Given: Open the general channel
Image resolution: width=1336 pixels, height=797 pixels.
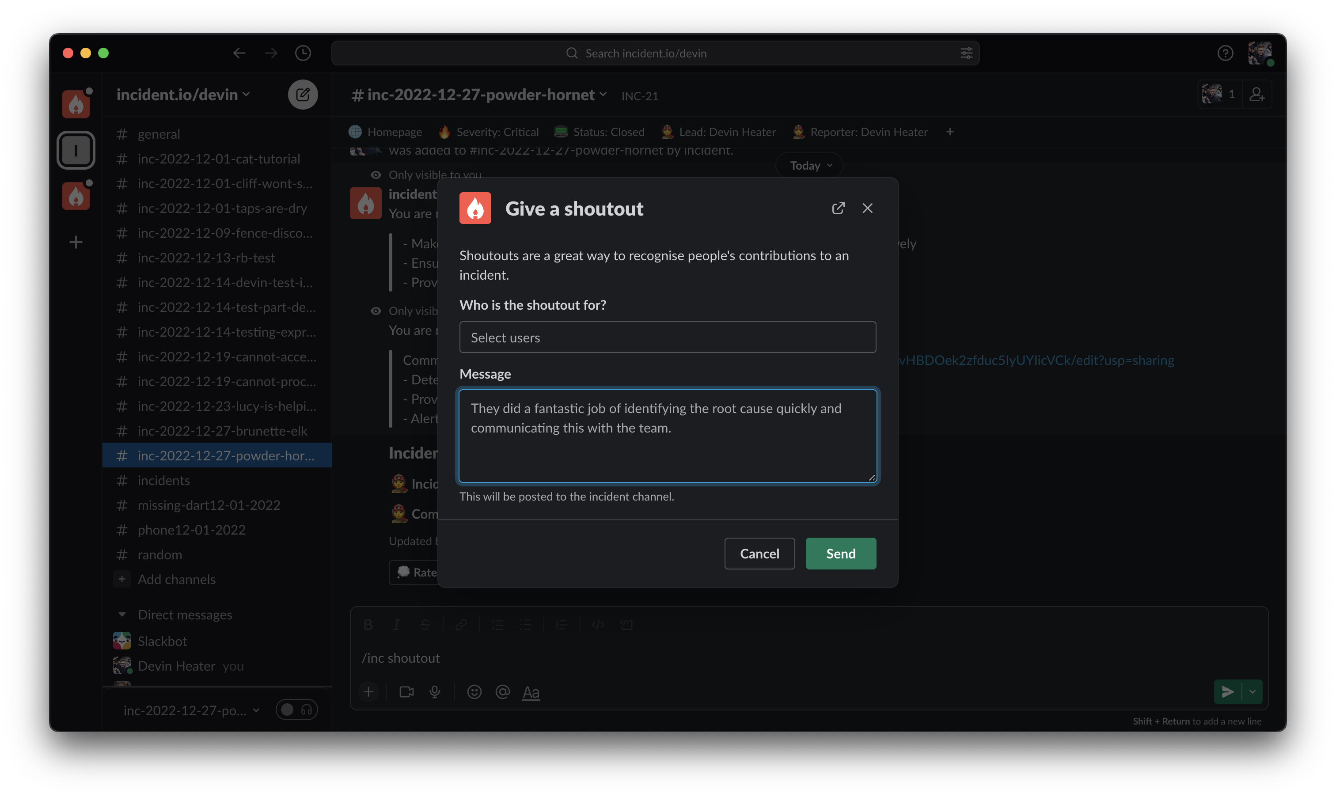Looking at the screenshot, I should [x=159, y=134].
